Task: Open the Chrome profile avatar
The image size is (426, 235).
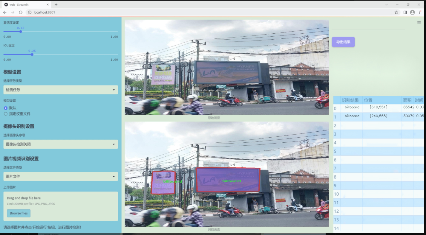Action: click(x=413, y=12)
